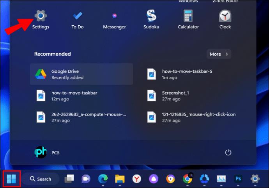Launch Photoshop from the taskbar
This screenshot has width=269, height=188.
tap(238, 179)
